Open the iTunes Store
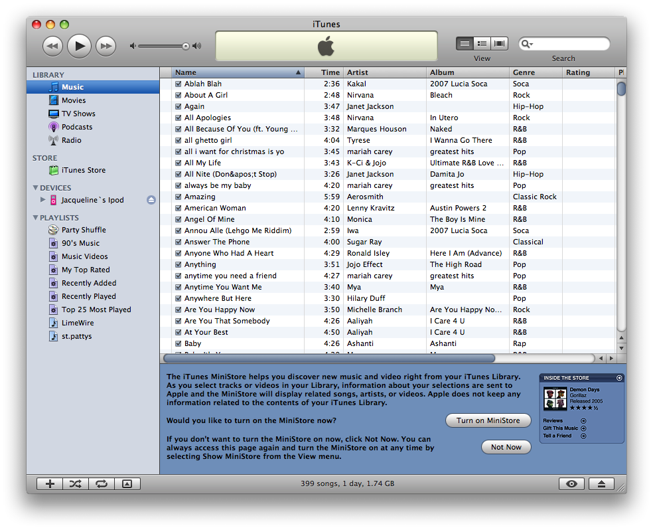Image resolution: width=653 pixels, height=530 pixels. [x=84, y=170]
